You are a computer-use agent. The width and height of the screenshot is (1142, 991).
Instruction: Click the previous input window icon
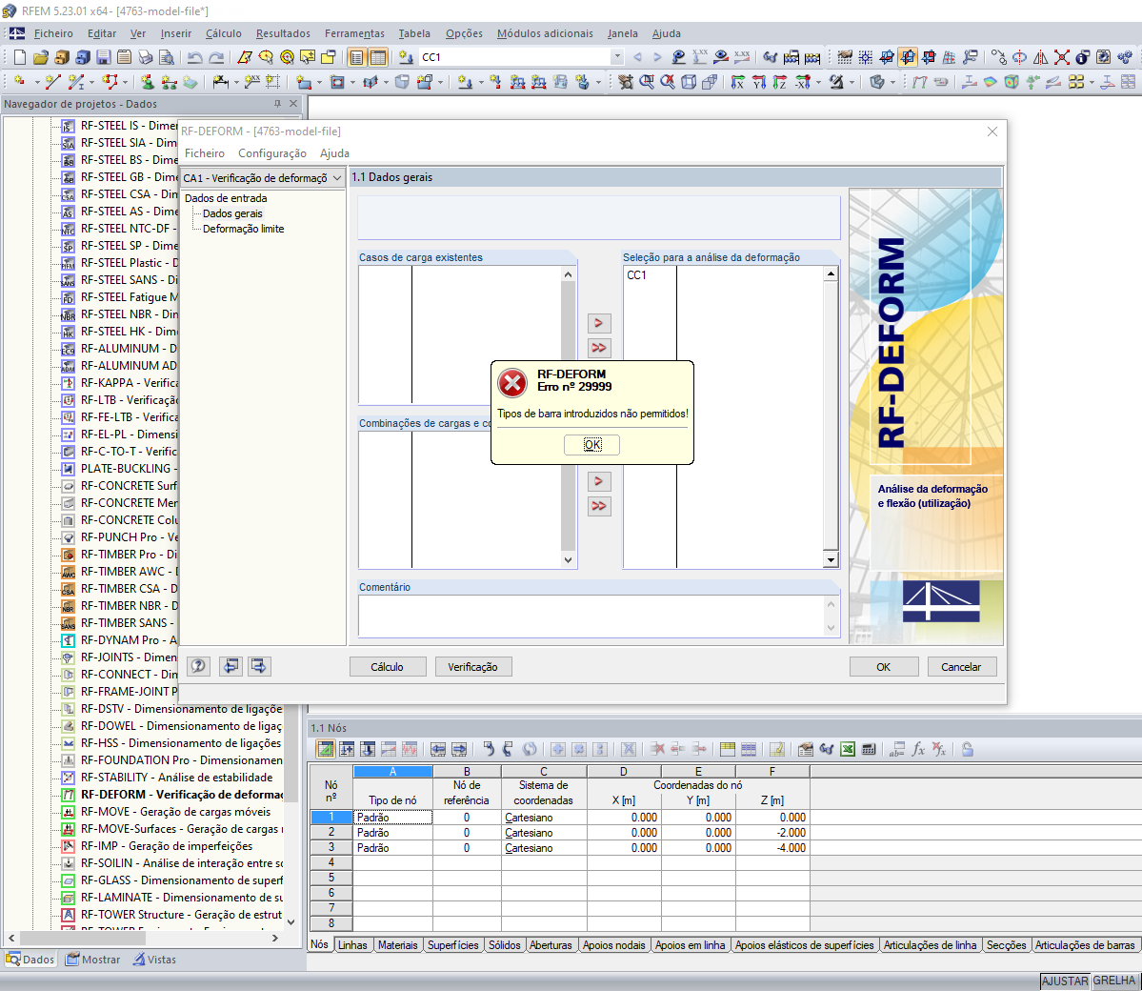(230, 666)
